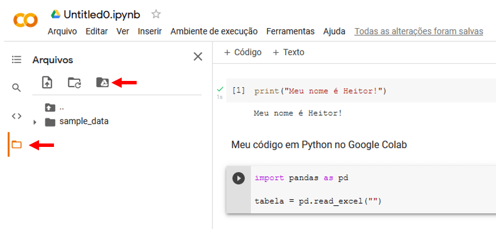
Task: Click the print("Meu nome é Heitor!") code
Action: [320, 91]
